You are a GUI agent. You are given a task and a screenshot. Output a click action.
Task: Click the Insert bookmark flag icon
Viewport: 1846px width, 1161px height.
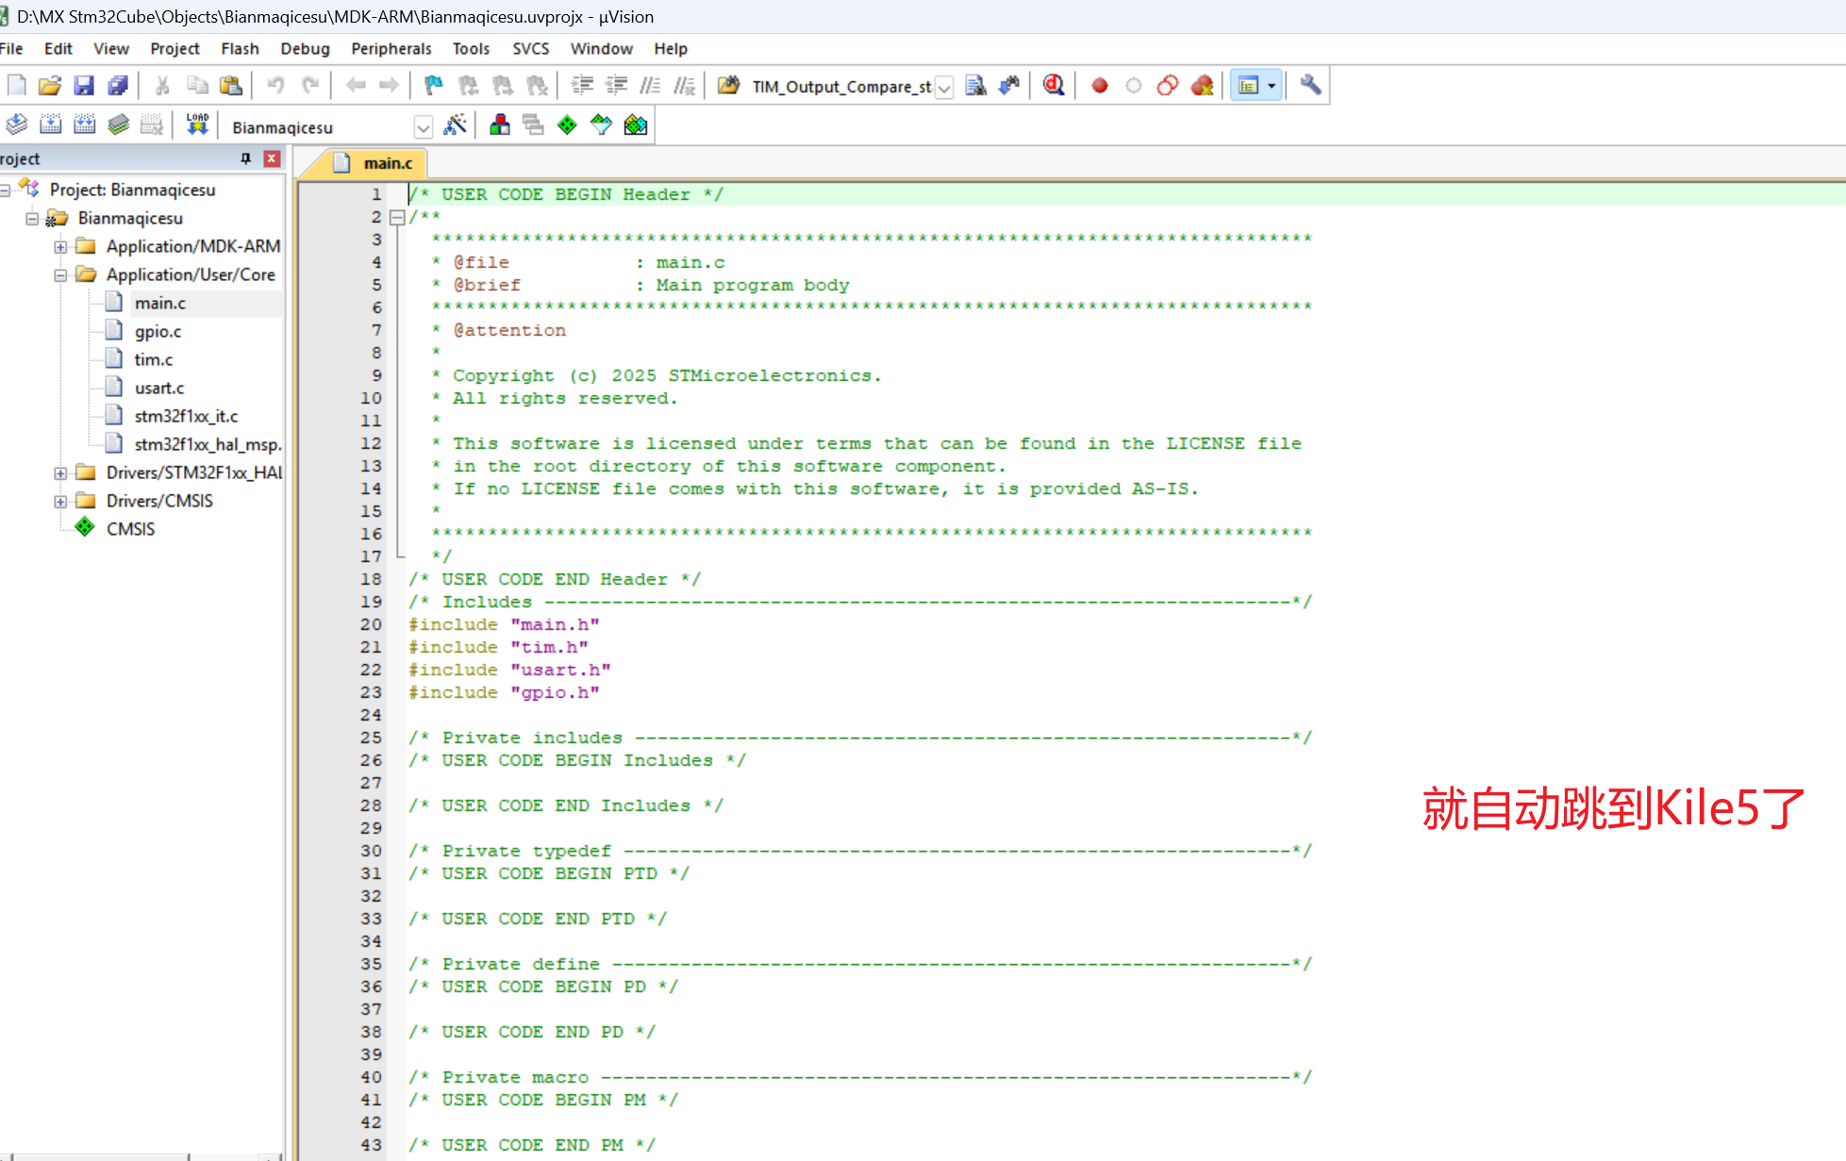pos(433,86)
